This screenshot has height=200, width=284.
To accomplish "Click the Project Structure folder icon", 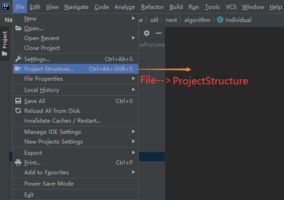I will point(18,69).
